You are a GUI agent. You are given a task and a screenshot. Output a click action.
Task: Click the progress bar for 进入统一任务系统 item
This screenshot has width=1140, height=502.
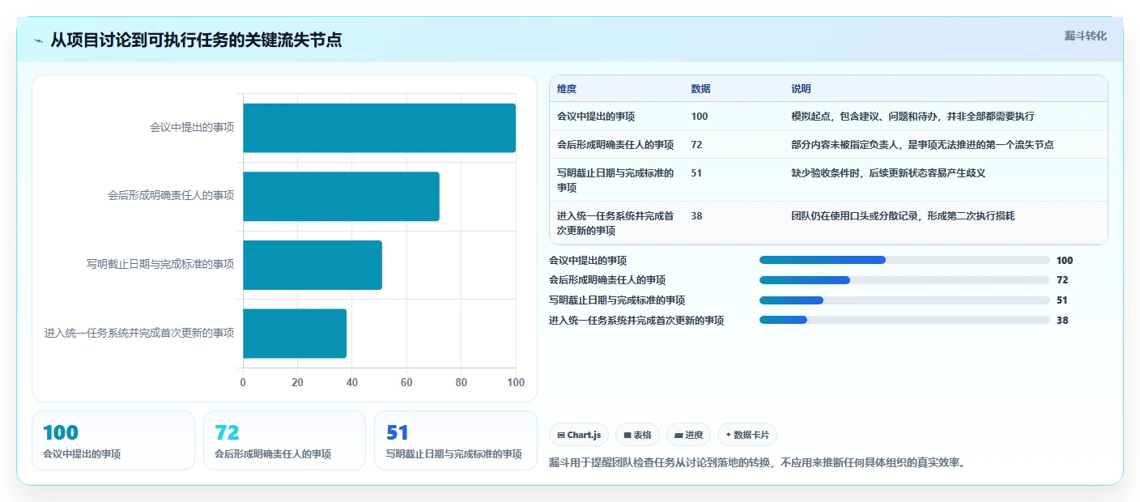click(x=904, y=320)
